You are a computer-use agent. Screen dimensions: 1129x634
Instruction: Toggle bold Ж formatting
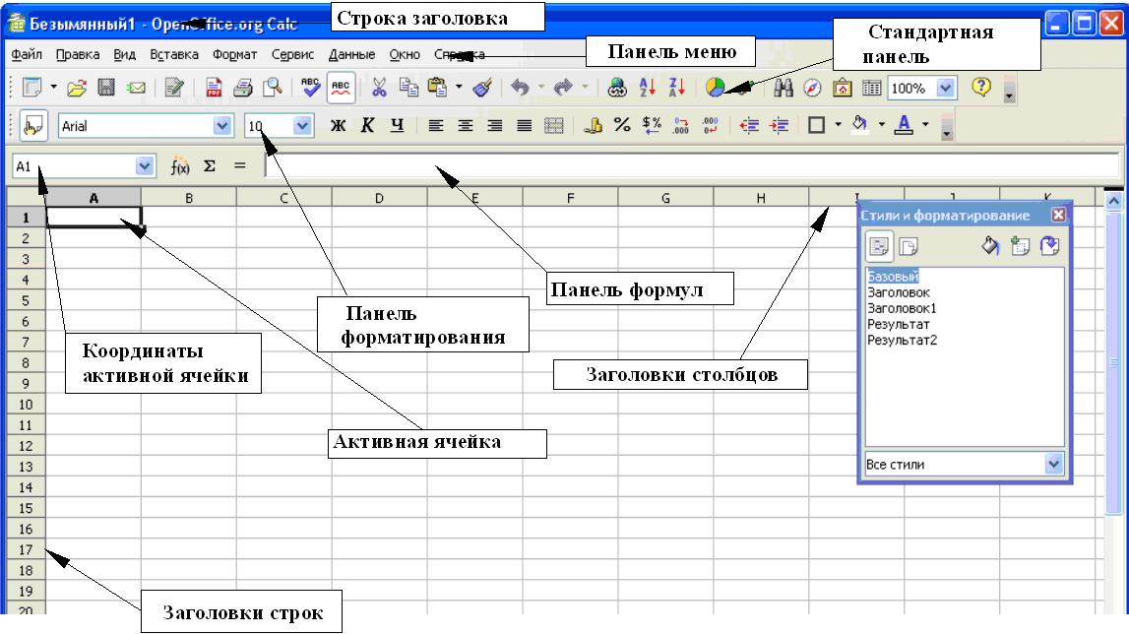pos(338,126)
